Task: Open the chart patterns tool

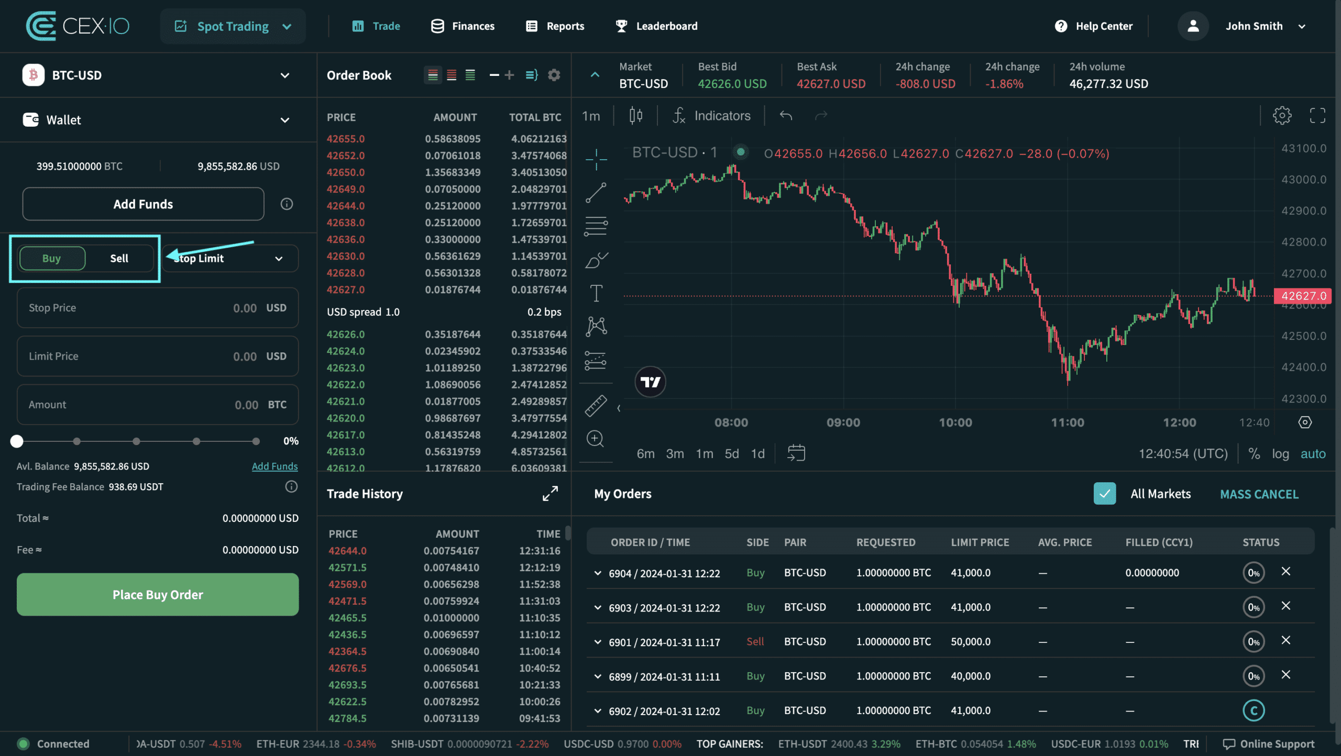Action: click(x=596, y=327)
